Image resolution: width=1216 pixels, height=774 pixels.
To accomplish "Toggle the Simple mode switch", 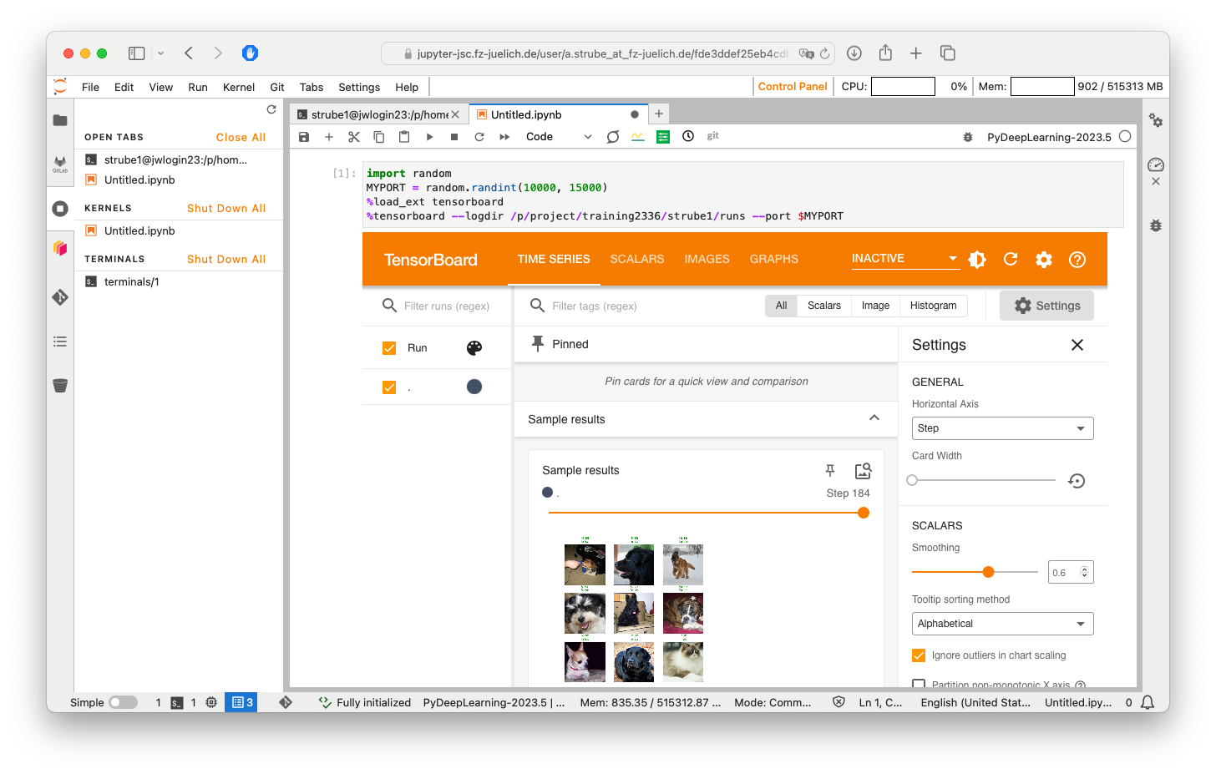I will [123, 702].
